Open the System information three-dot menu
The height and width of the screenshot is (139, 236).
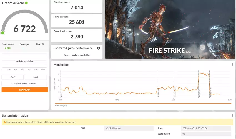click(x=232, y=115)
